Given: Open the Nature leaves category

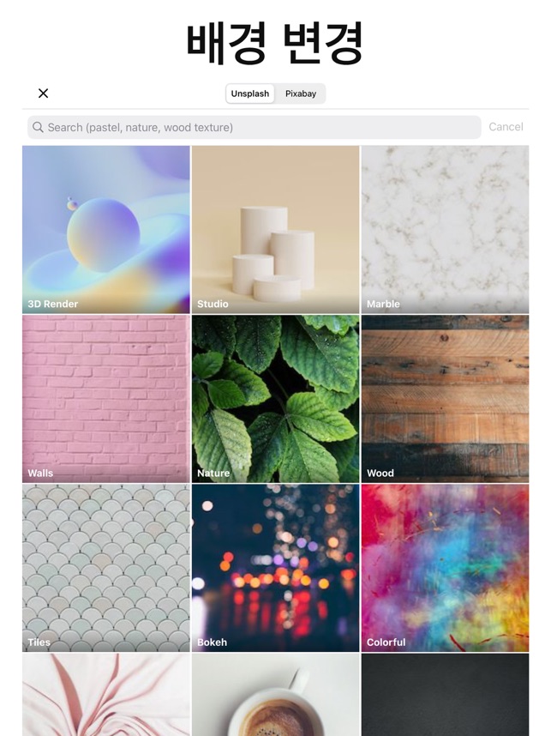Looking at the screenshot, I should point(275,399).
